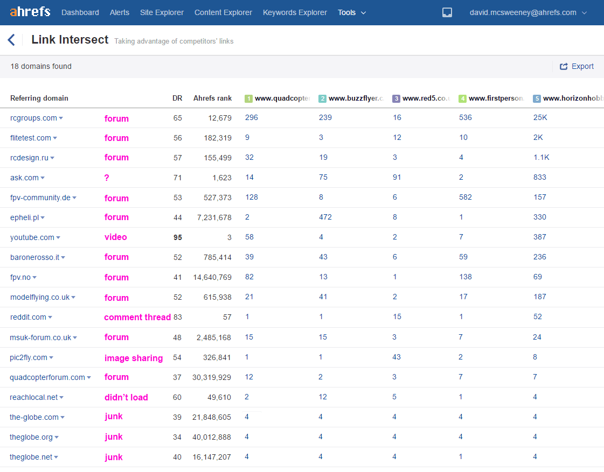This screenshot has width=604, height=472.
Task: Click the '18 domains found' text
Action: pyautogui.click(x=41, y=67)
